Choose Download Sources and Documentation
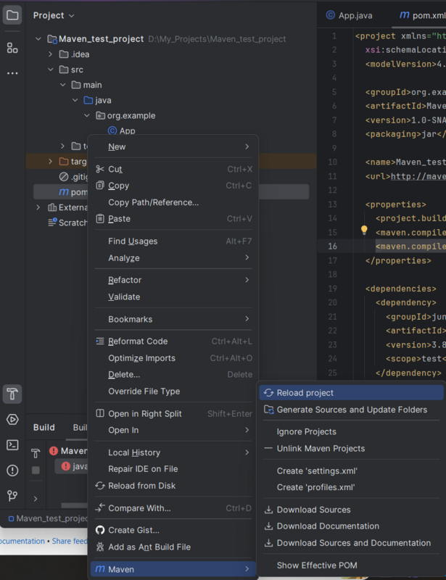Screen dimensions: 446x580 (x=351, y=542)
